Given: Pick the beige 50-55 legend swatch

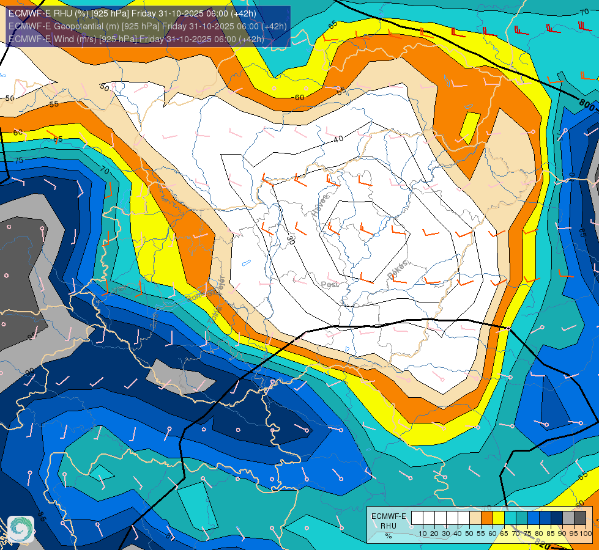Looking at the screenshot, I should (475, 518).
